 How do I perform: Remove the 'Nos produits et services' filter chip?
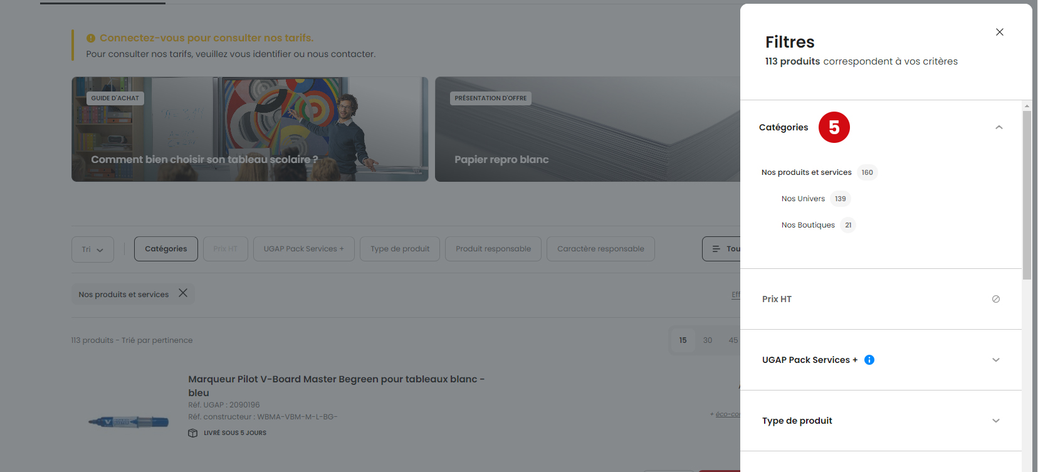(x=183, y=293)
